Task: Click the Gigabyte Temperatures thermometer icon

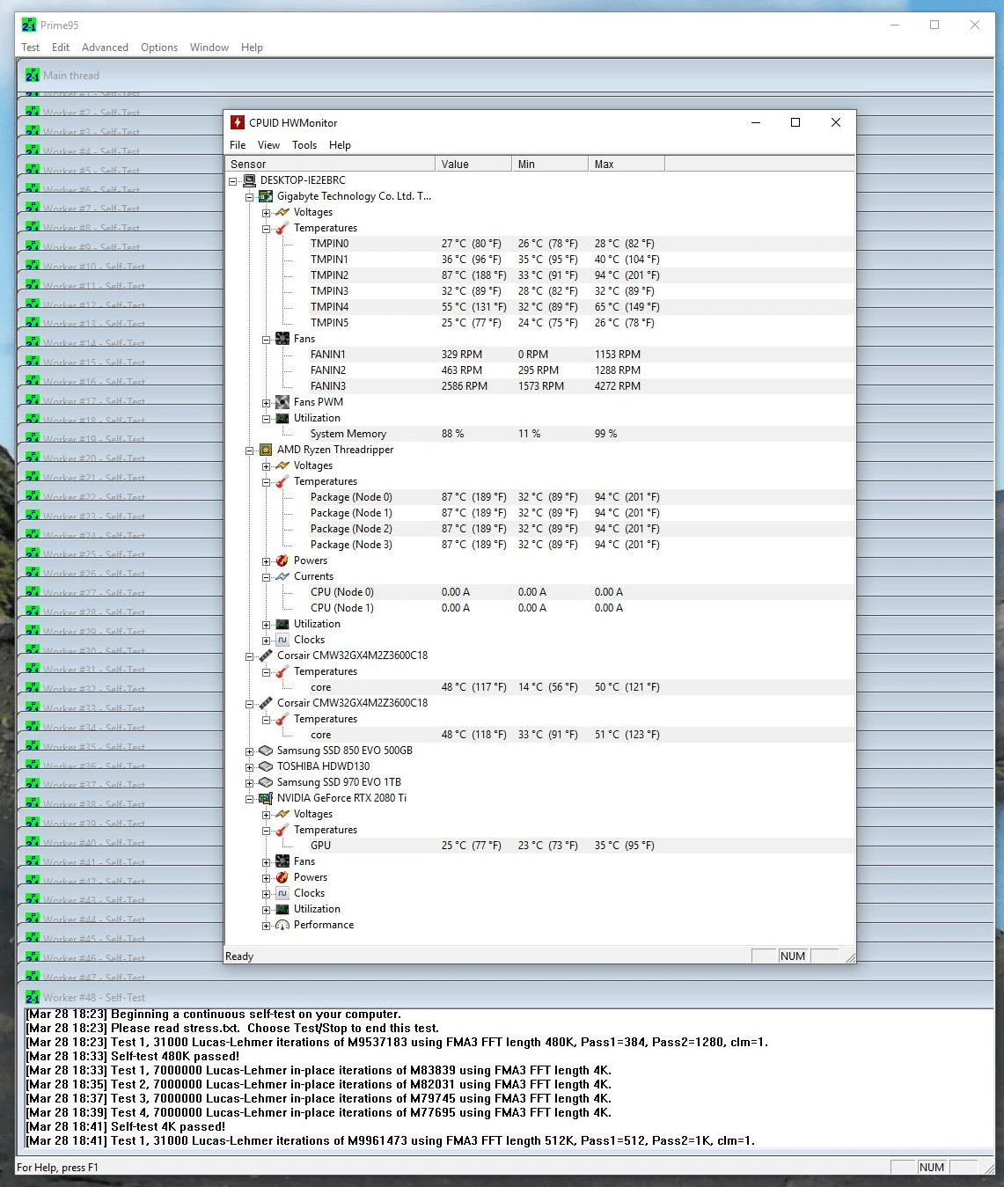Action: (282, 228)
